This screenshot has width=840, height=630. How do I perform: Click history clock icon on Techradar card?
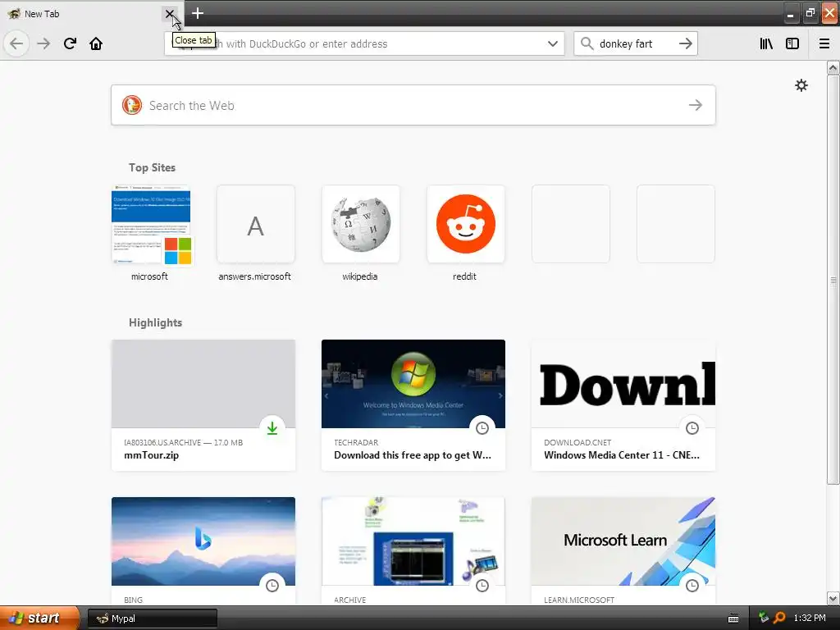point(482,428)
